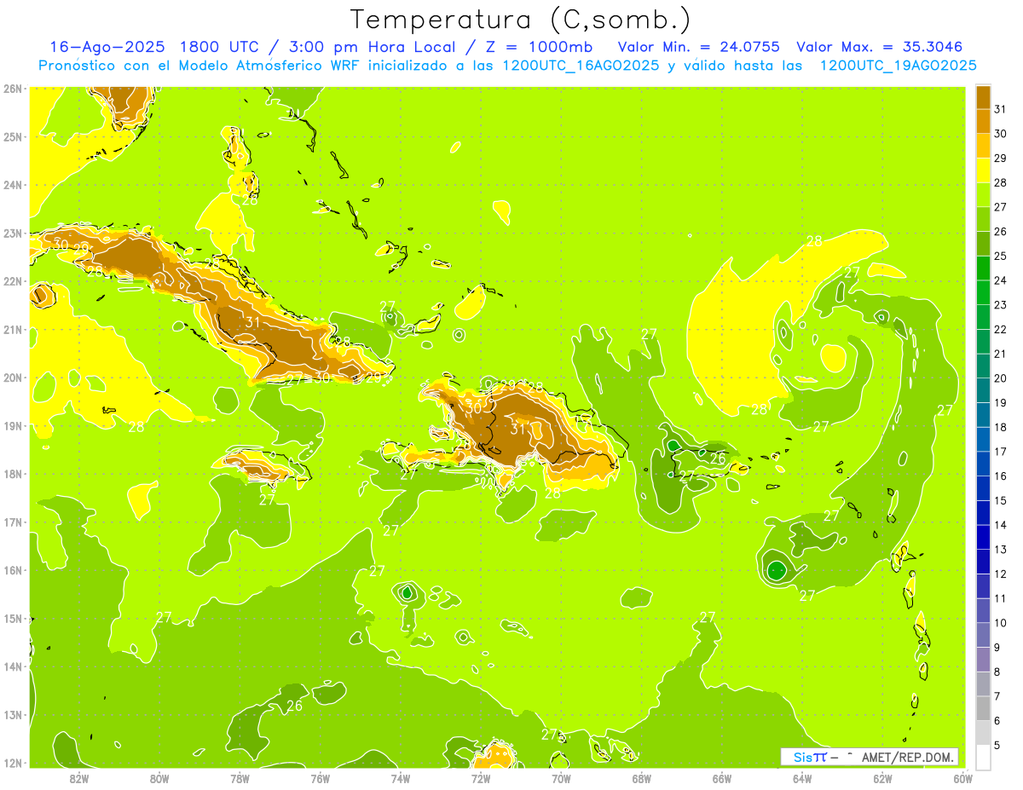Click the "78W" longitude axis label
The image size is (1023, 790).
(240, 777)
